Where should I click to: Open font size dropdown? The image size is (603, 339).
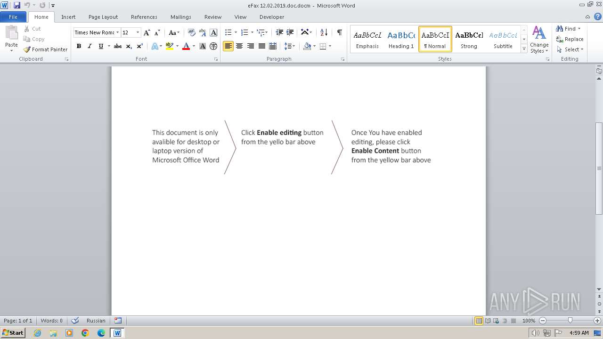(138, 32)
